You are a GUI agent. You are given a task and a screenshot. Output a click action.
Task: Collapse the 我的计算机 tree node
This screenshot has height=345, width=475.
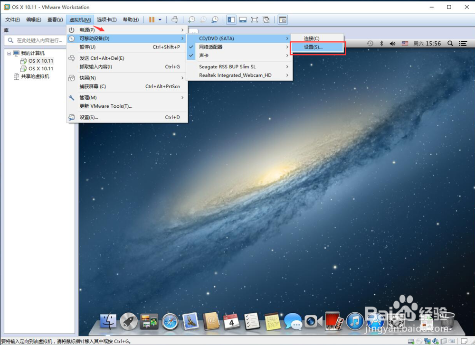[9, 53]
